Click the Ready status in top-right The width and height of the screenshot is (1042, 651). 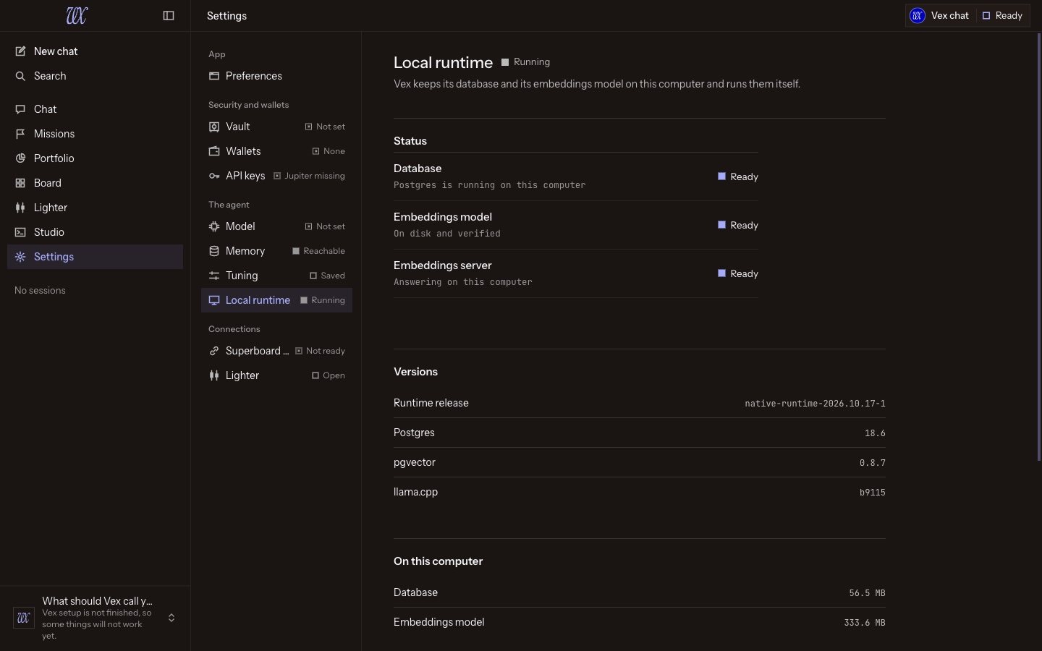pos(1002,15)
